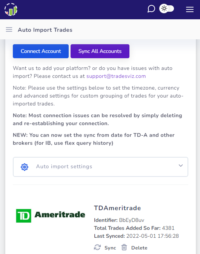
Task: Click the identifier value BbEyD8uv
Action: coord(132,220)
